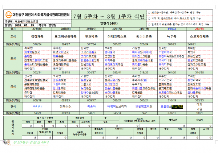Click snack item '찐옥수수'

[66, 106]
